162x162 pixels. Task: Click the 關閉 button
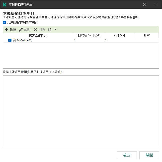(x=149, y=155)
